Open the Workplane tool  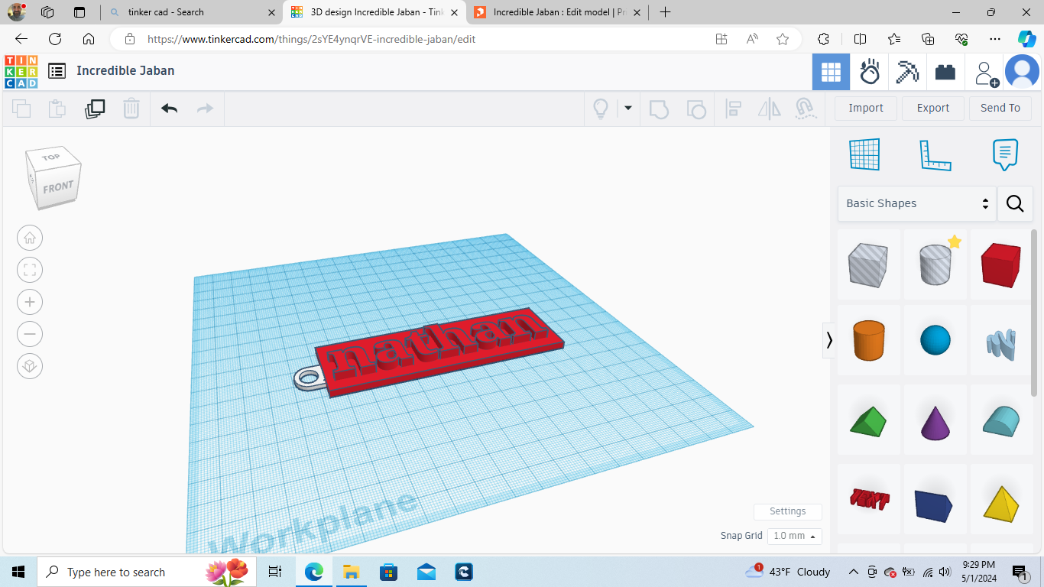point(864,155)
